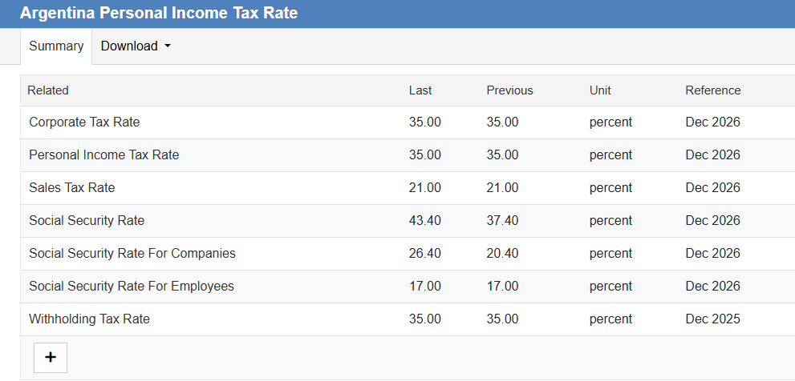This screenshot has width=795, height=381.
Task: Click the Reference column header
Action: pyautogui.click(x=713, y=90)
